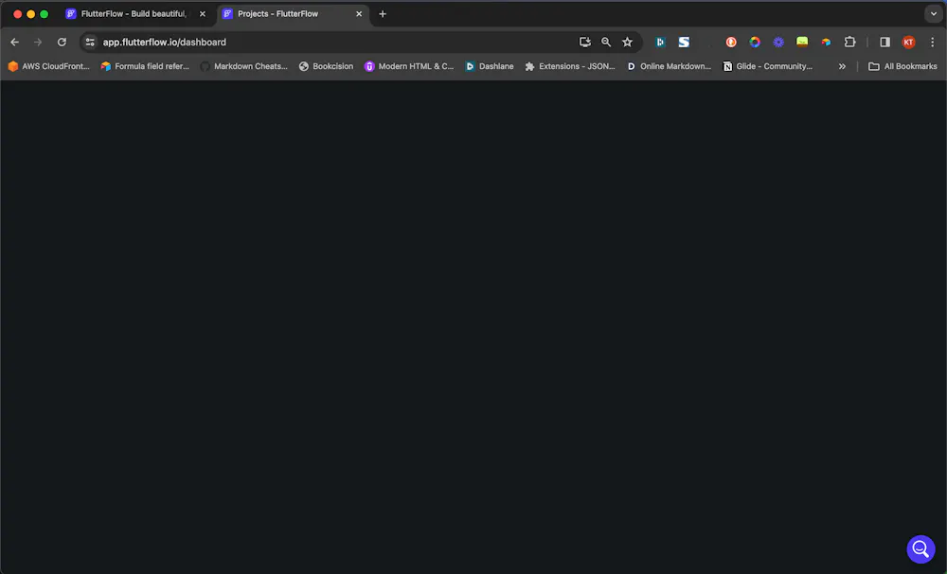The width and height of the screenshot is (947, 574).
Task: Open the Extensions puzzle piece icon
Action: point(849,43)
